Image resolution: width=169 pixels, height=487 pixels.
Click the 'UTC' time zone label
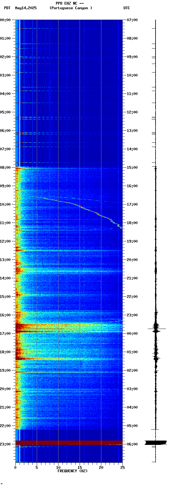coord(127,8)
